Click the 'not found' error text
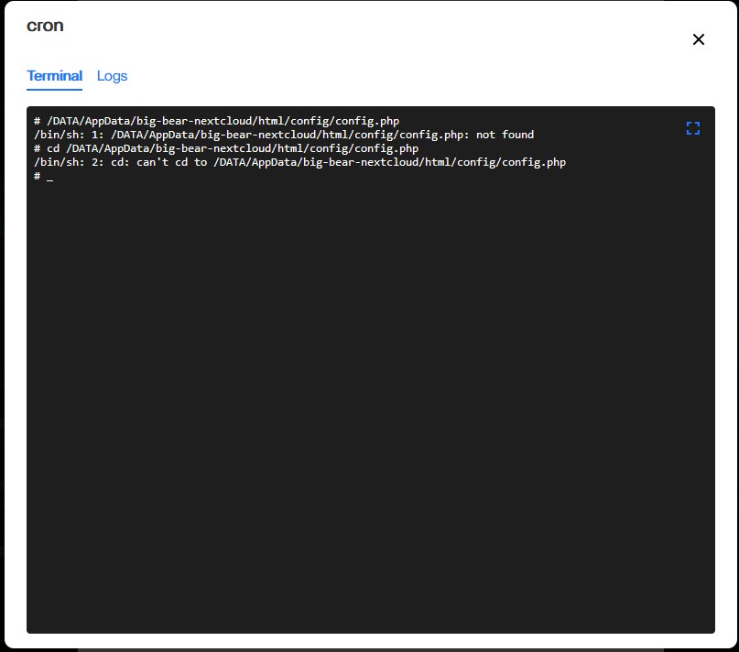 pyautogui.click(x=505, y=135)
